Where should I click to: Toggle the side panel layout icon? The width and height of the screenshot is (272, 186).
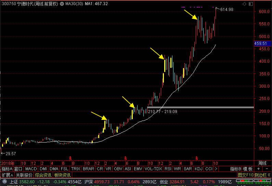tap(251, 4)
